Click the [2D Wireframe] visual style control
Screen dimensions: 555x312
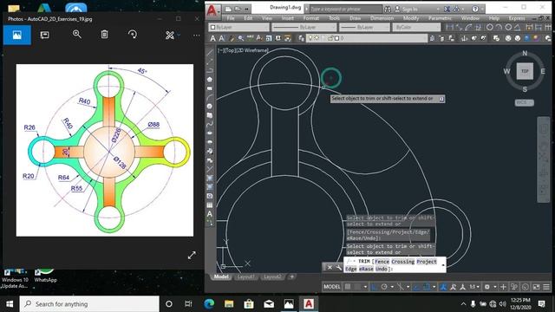coord(252,50)
